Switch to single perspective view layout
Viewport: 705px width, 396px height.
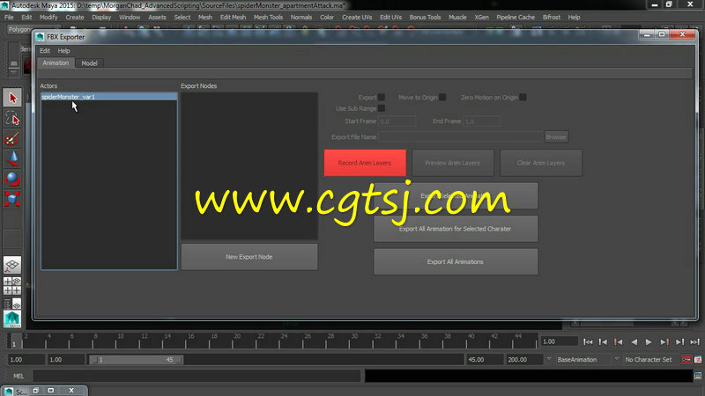(12, 265)
